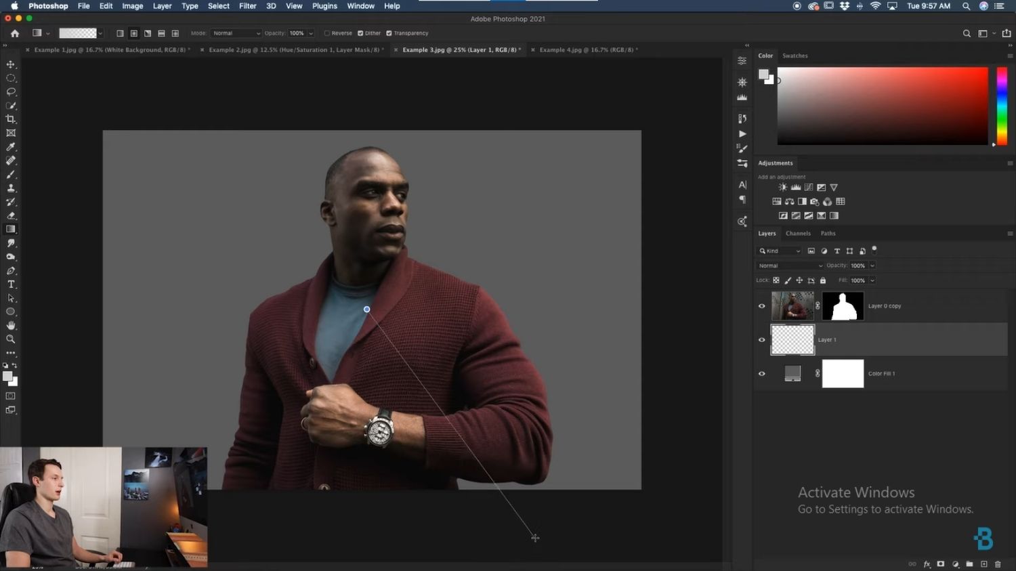
Task: Open the Filter menu
Action: pos(247,6)
